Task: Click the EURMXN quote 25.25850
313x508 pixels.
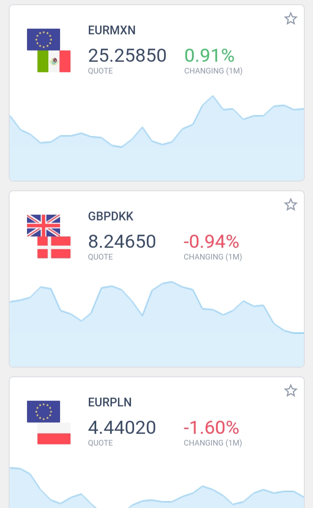Action: pyautogui.click(x=127, y=56)
